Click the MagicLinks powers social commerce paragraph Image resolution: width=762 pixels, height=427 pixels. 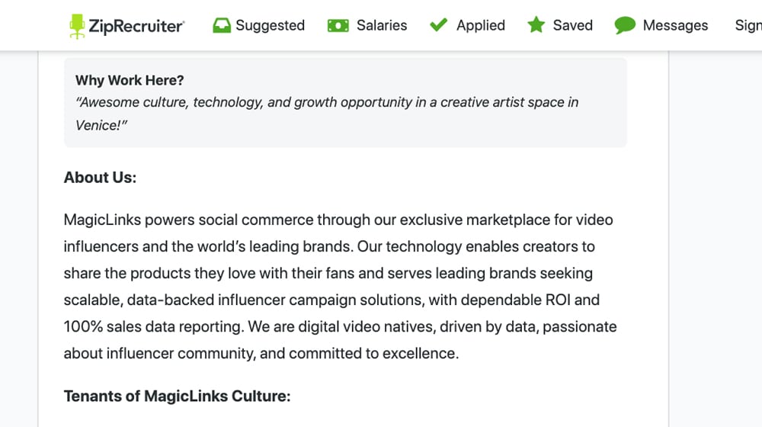coord(340,287)
